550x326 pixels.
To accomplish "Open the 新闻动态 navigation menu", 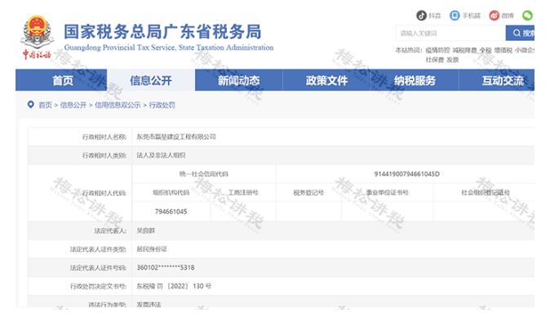I will pyautogui.click(x=239, y=80).
